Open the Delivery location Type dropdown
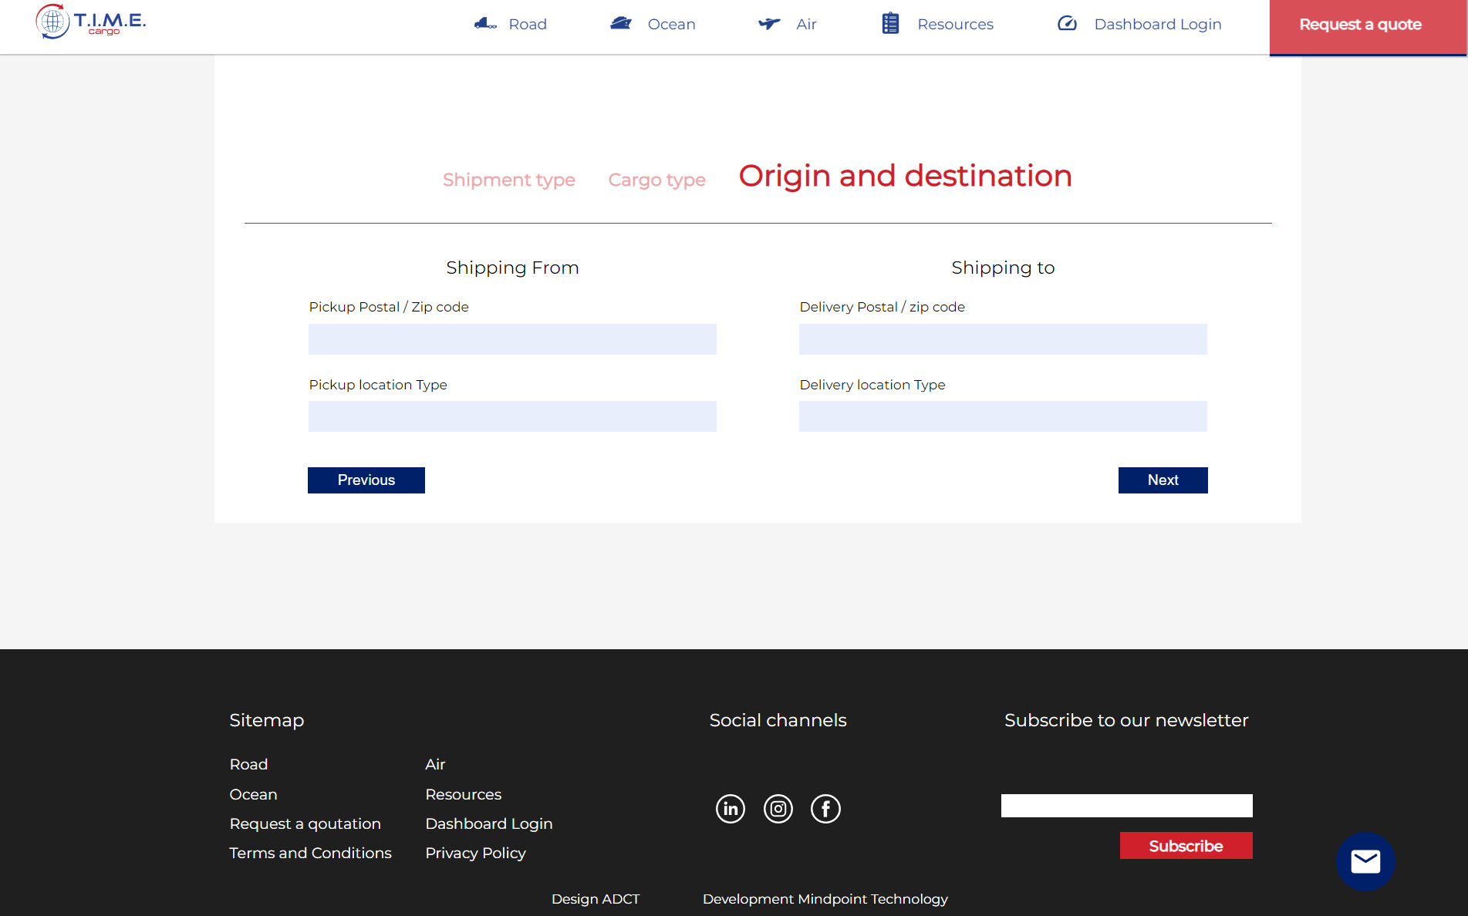Screen dimensions: 1468x916 click(x=1003, y=416)
